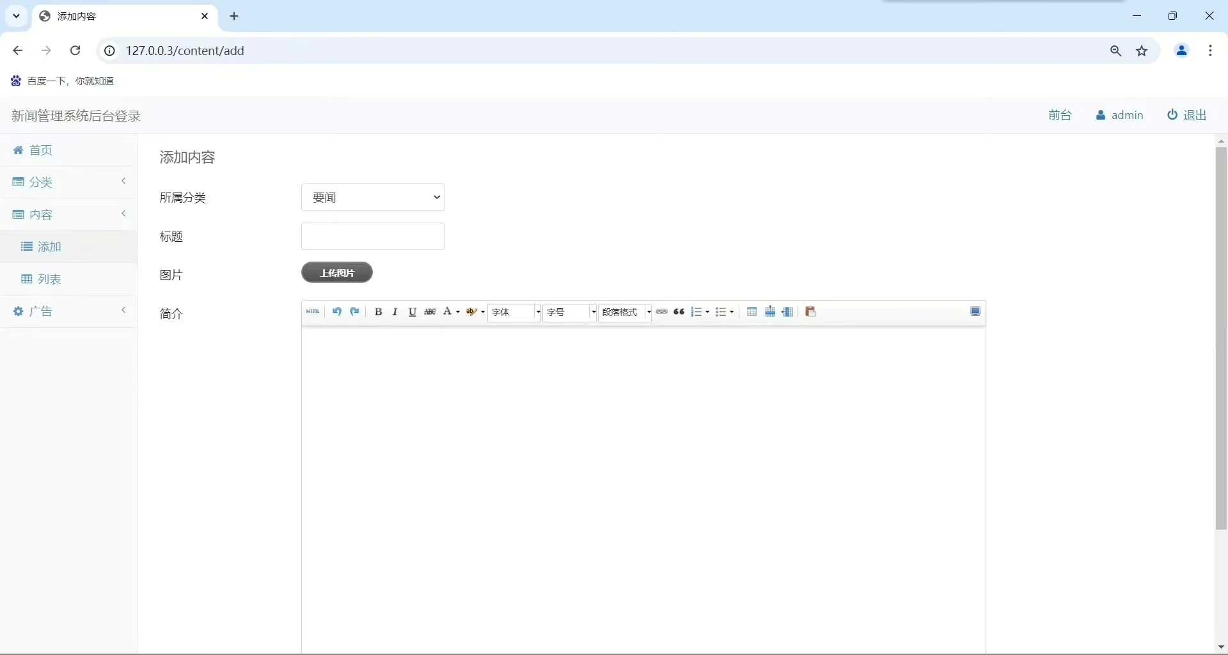Open the font color dropdown arrow
1228x655 pixels.
(458, 312)
